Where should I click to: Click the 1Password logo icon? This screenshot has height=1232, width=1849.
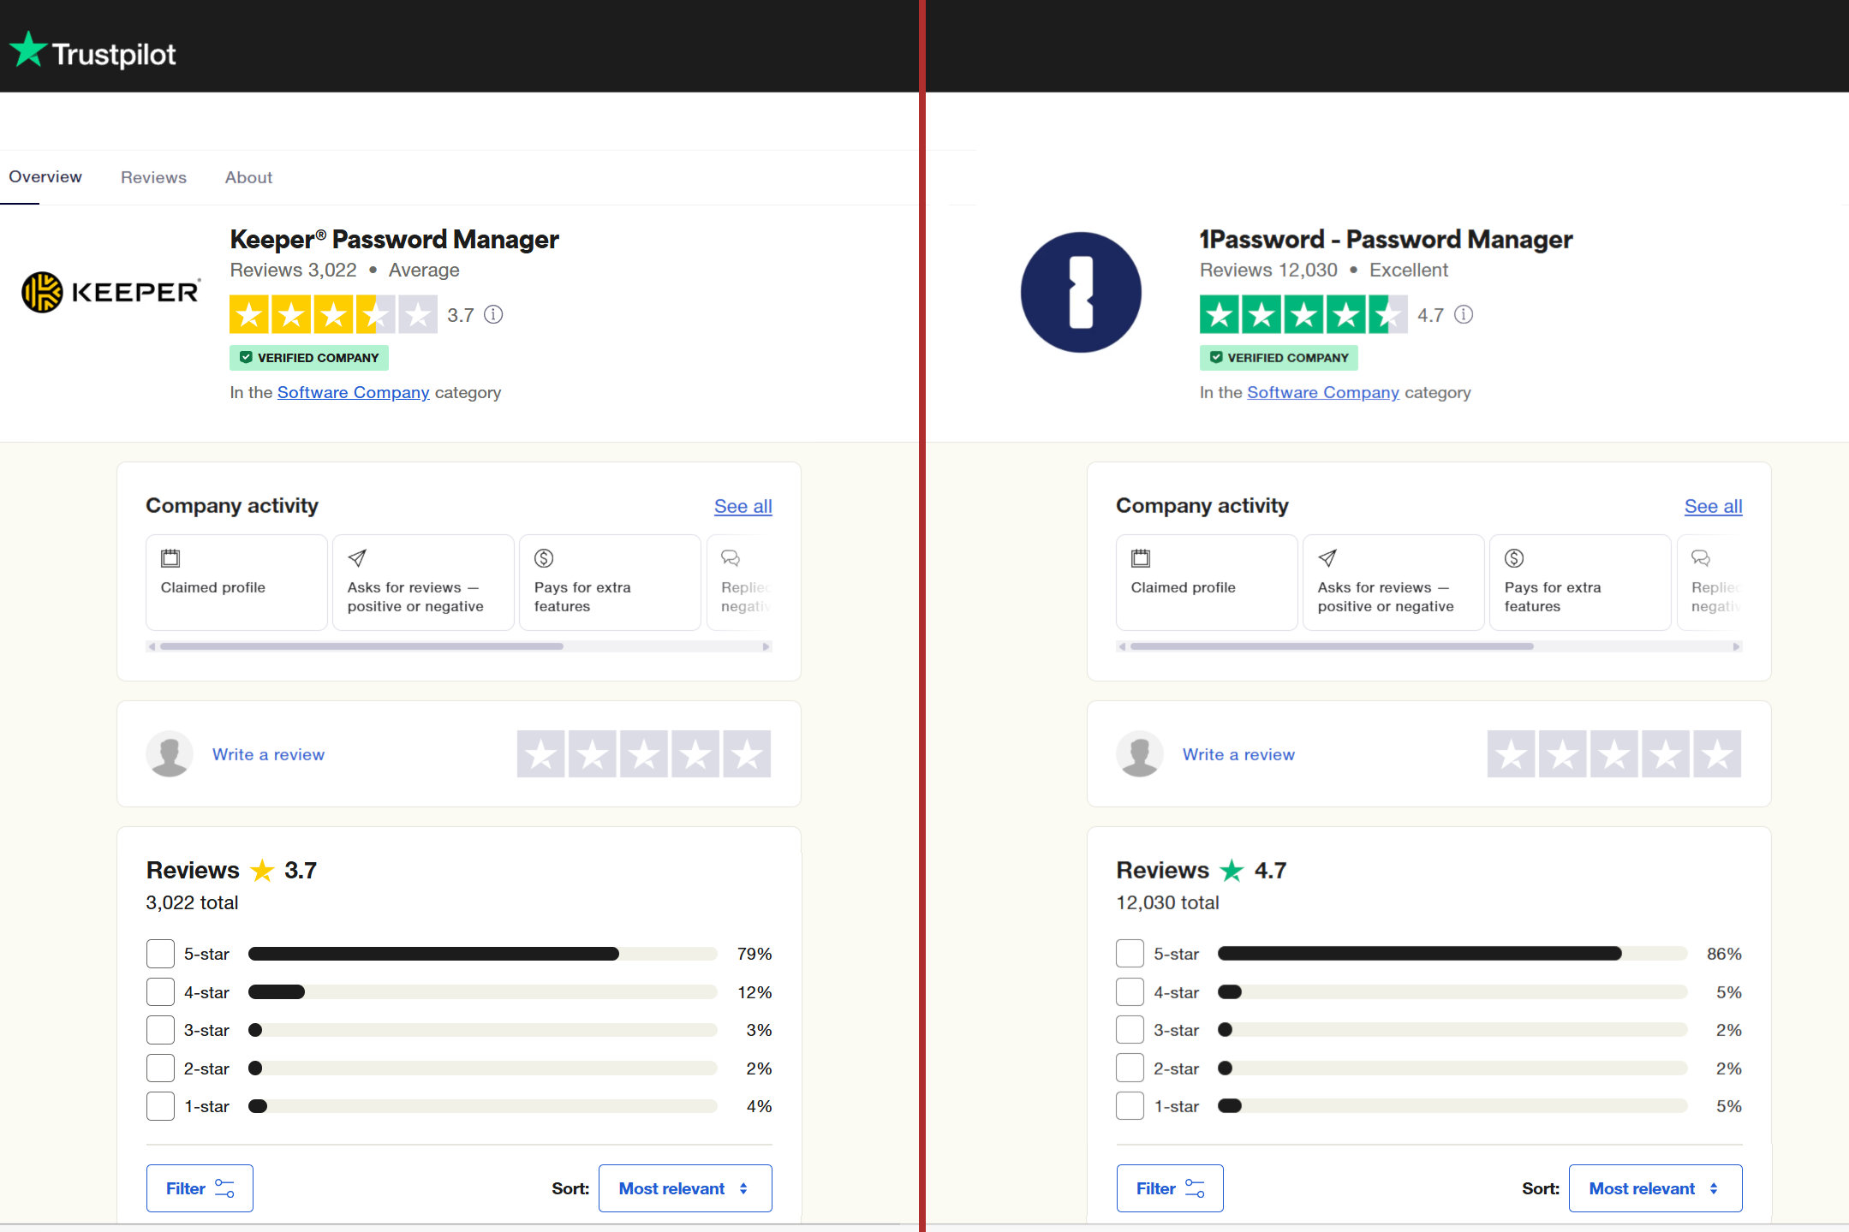pyautogui.click(x=1079, y=291)
